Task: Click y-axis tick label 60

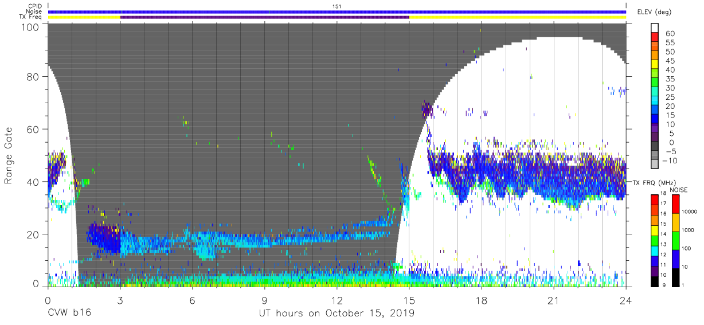Action: 33,130
